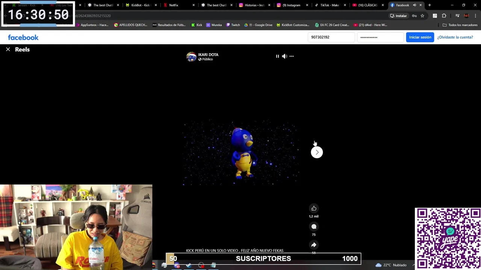Close the Reels viewer with the X
The image size is (481, 270).
click(x=8, y=49)
